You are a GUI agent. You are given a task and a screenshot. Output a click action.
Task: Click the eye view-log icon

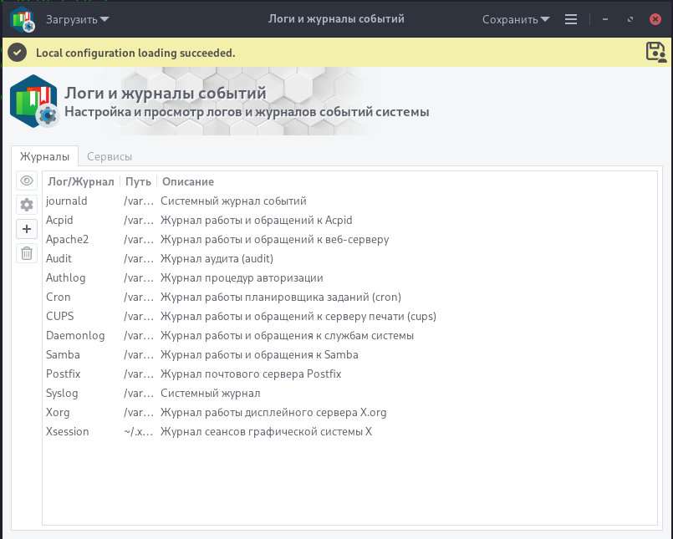click(27, 181)
